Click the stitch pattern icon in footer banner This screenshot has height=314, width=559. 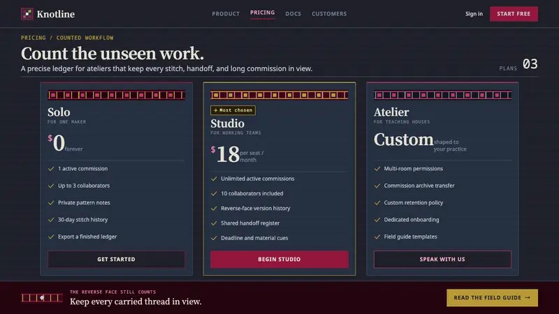point(42,298)
